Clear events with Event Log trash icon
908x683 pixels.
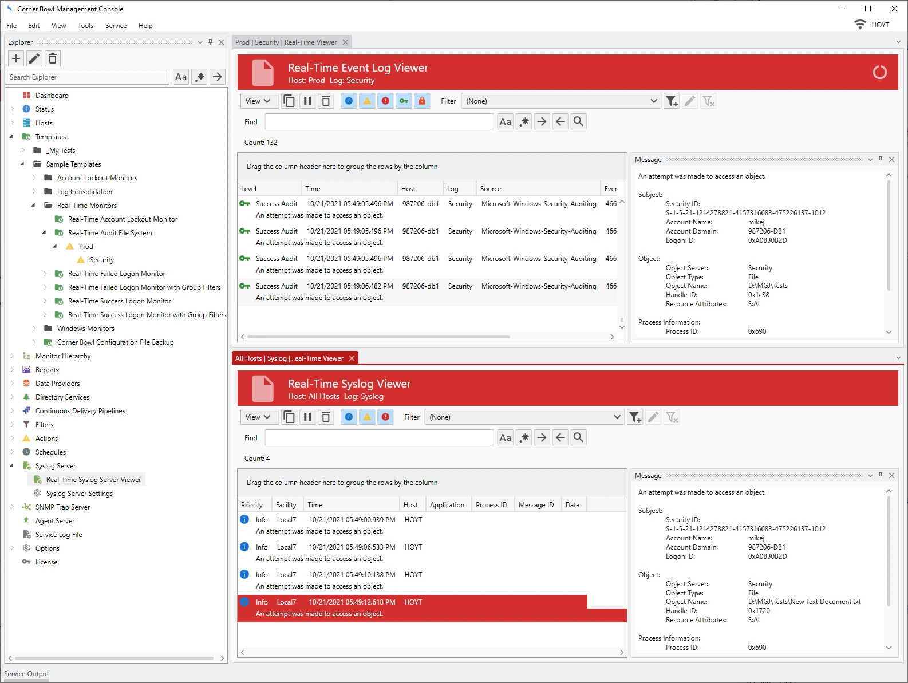(326, 101)
